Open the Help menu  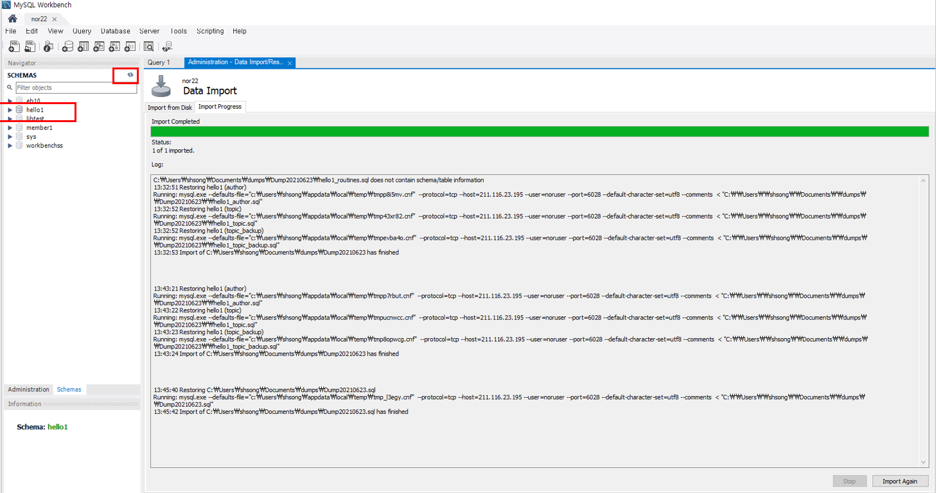click(240, 31)
